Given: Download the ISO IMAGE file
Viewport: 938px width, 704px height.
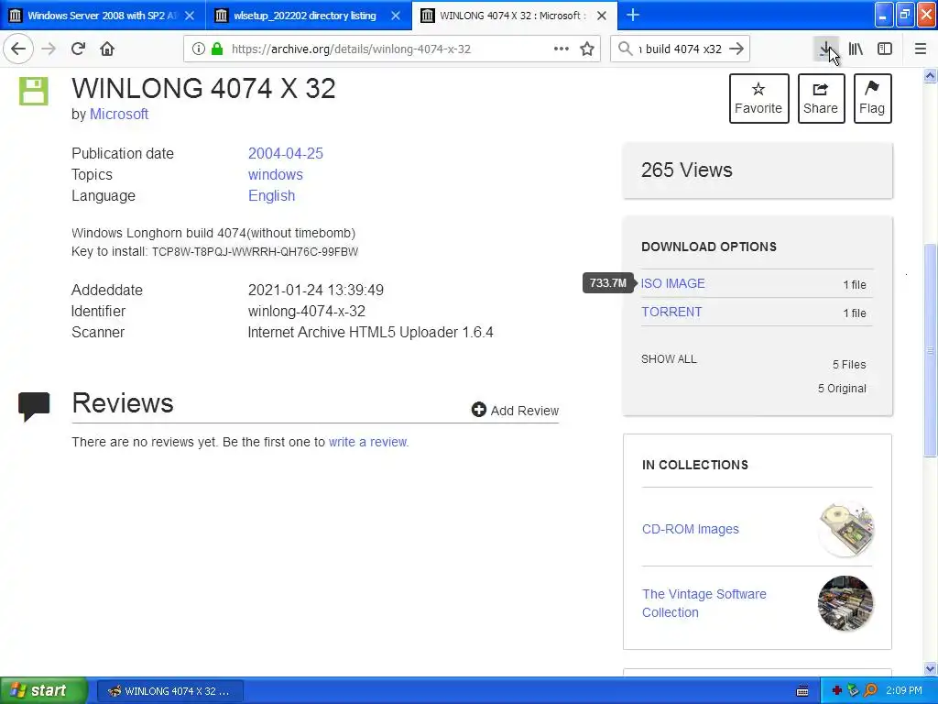Looking at the screenshot, I should coord(672,283).
